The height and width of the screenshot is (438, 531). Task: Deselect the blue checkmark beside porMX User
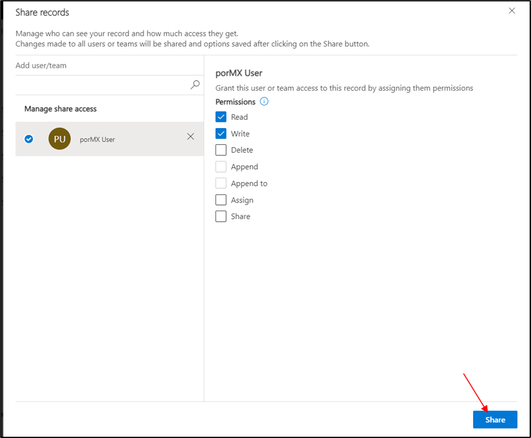29,139
